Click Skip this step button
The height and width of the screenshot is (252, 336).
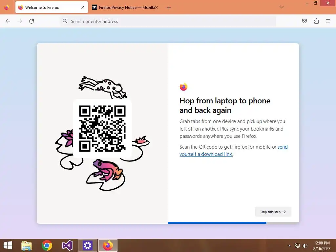click(273, 212)
